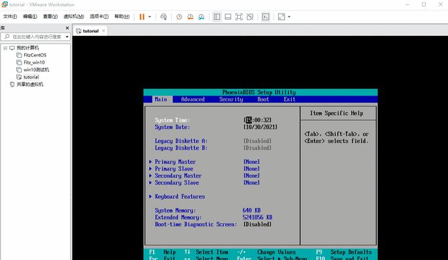
Task: Click the F1 Help footer entry
Action: pyautogui.click(x=162, y=252)
